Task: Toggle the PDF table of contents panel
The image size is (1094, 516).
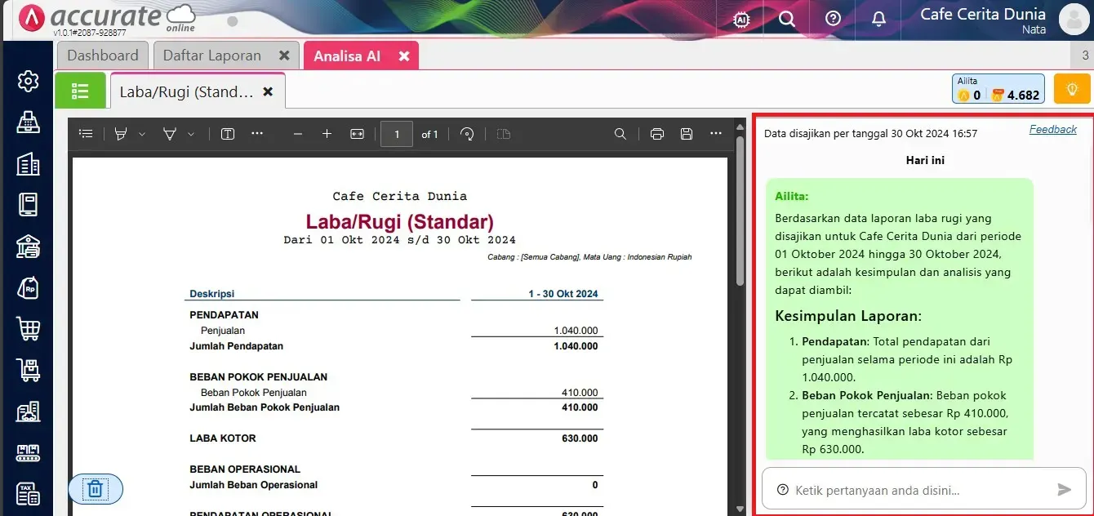Action: tap(86, 134)
